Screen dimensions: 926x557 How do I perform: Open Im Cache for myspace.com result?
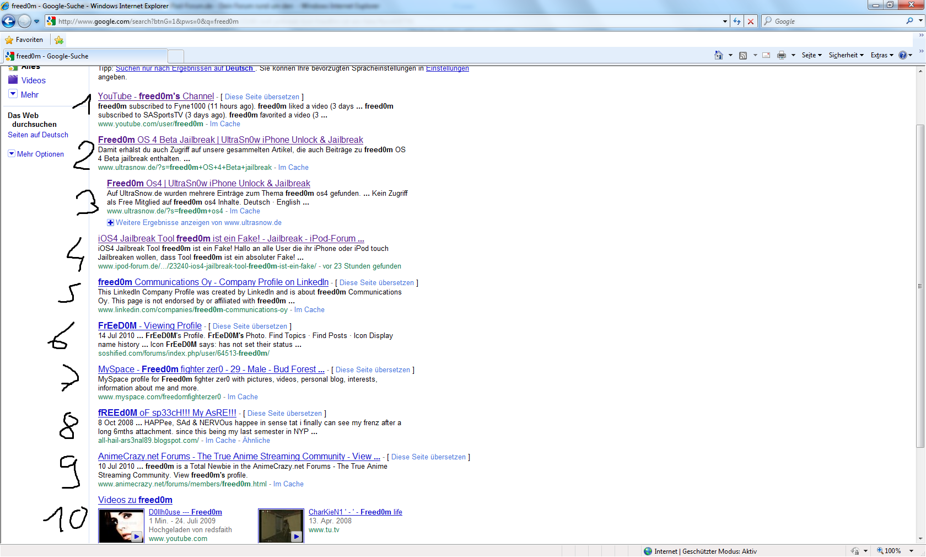[243, 397]
